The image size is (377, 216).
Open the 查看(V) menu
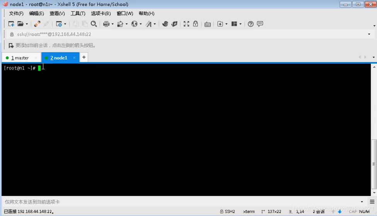click(x=57, y=13)
